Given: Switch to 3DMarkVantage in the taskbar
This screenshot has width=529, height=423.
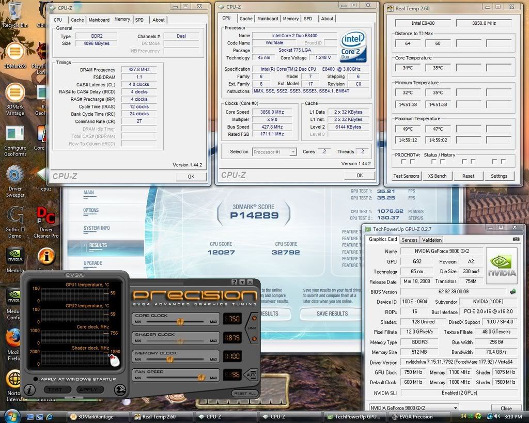Looking at the screenshot, I should 98,417.
